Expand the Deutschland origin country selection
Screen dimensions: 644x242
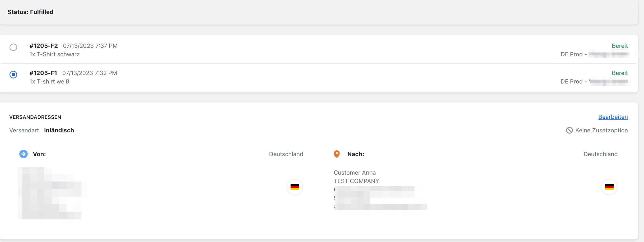[x=286, y=154]
